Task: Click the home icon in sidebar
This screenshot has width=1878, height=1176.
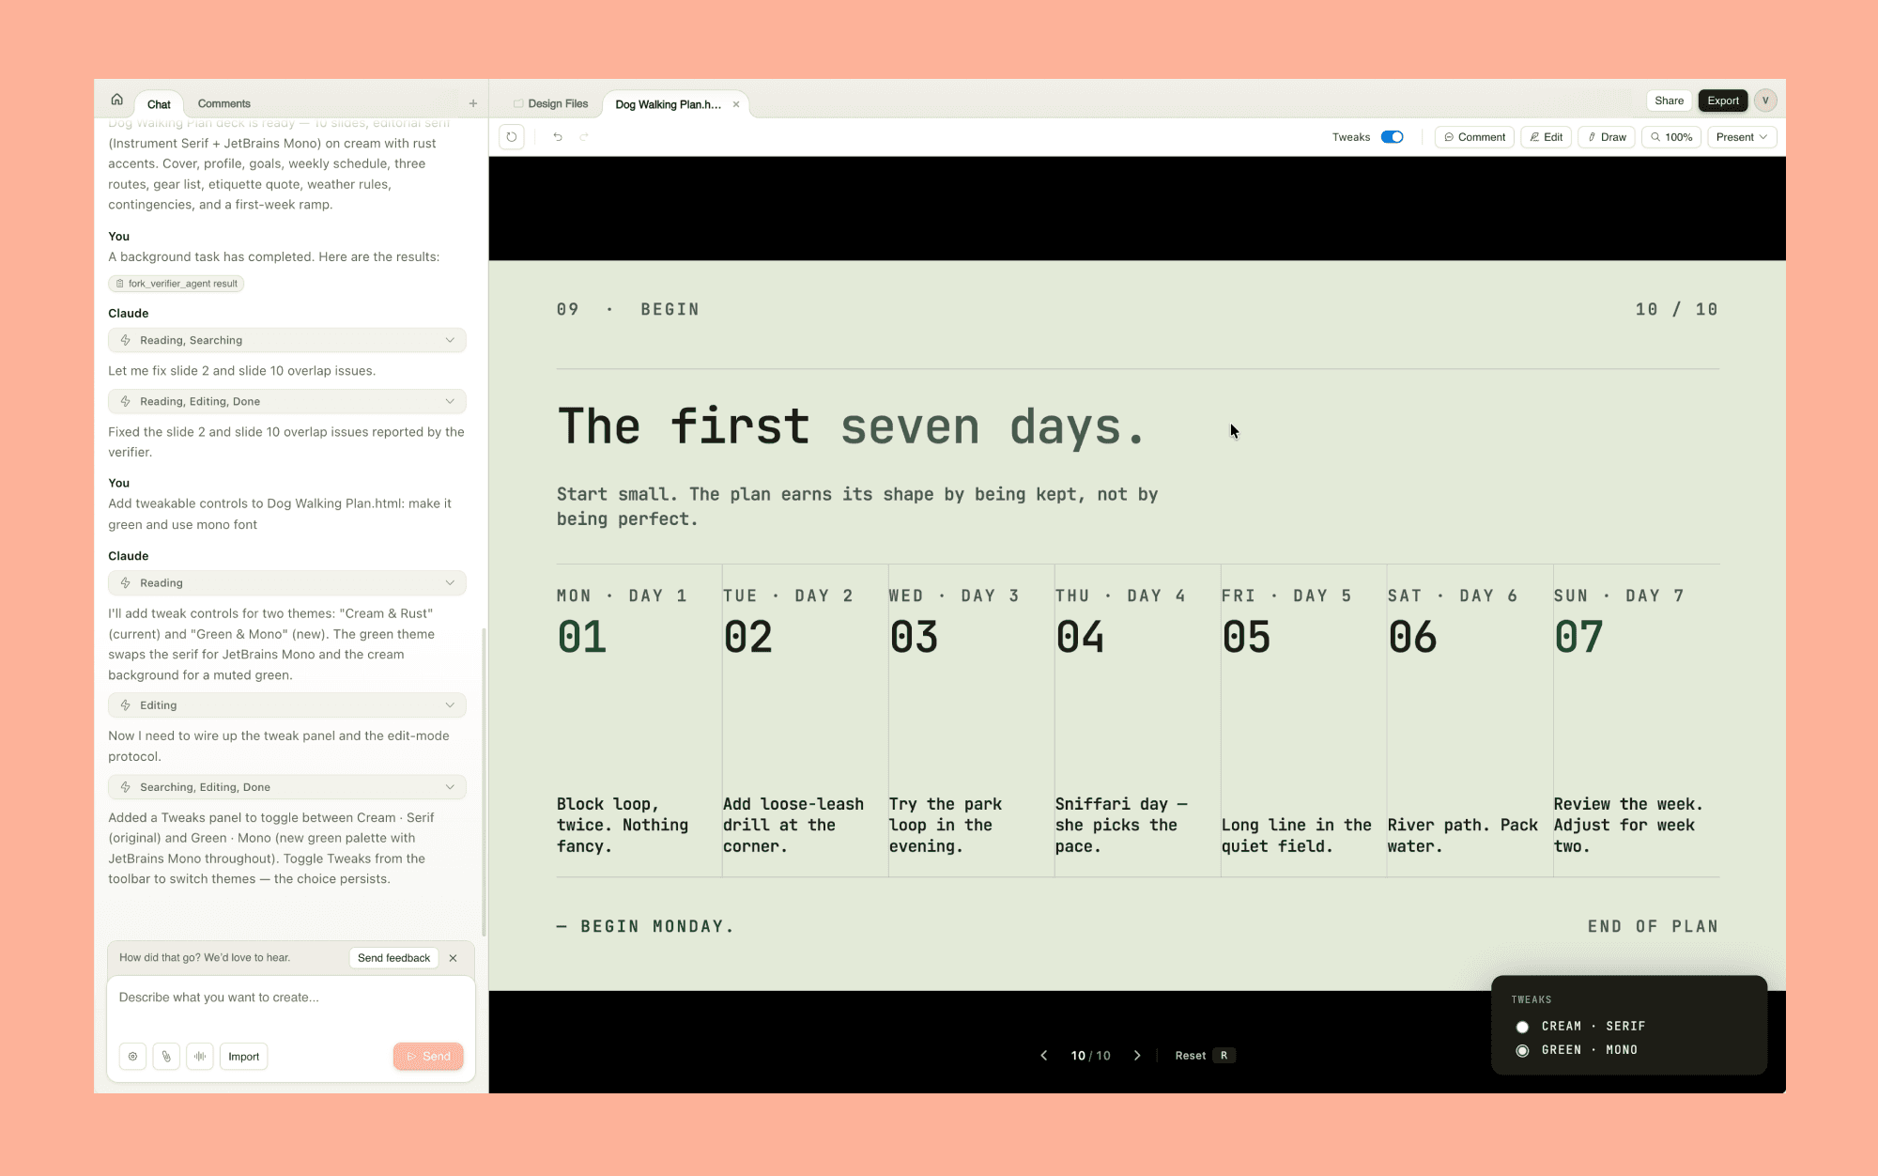Action: tap(116, 100)
